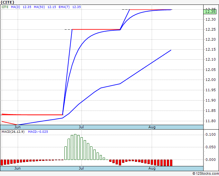219x176 pixels.
Task: Click the 0.000 MACD axis label
Action: [211, 160]
